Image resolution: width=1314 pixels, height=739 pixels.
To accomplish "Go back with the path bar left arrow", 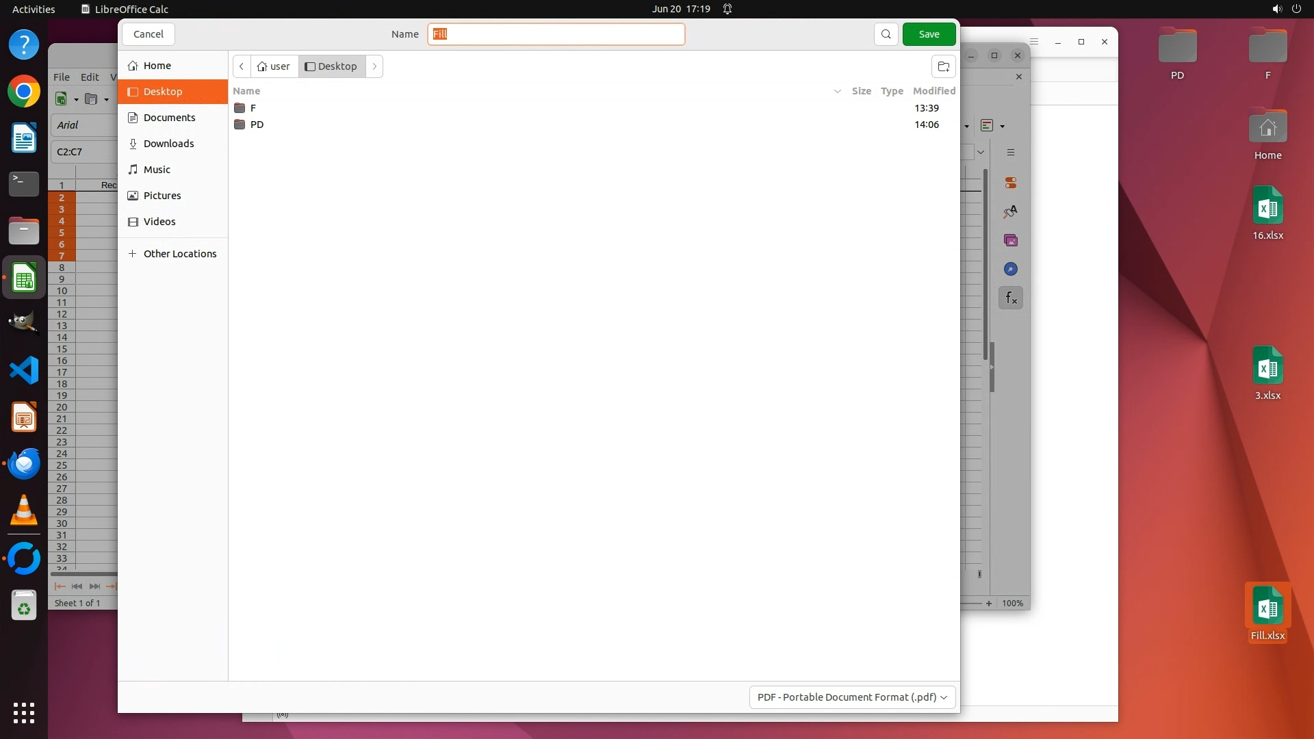I will 242,66.
